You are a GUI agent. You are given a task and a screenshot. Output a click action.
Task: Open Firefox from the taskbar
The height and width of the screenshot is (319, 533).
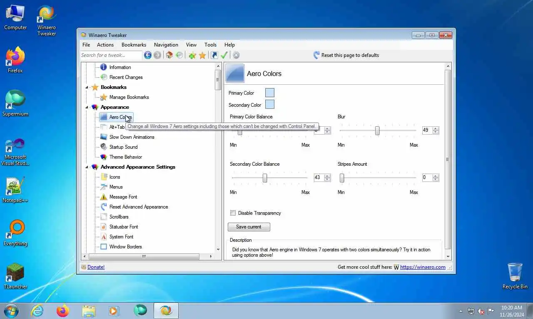coord(63,311)
